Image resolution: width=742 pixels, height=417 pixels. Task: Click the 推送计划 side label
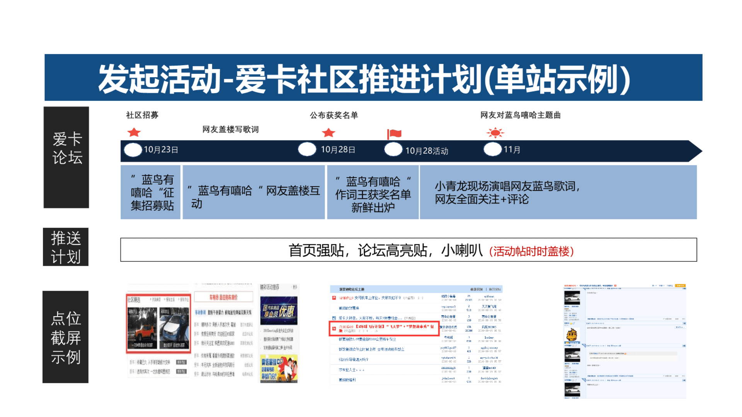coord(66,247)
